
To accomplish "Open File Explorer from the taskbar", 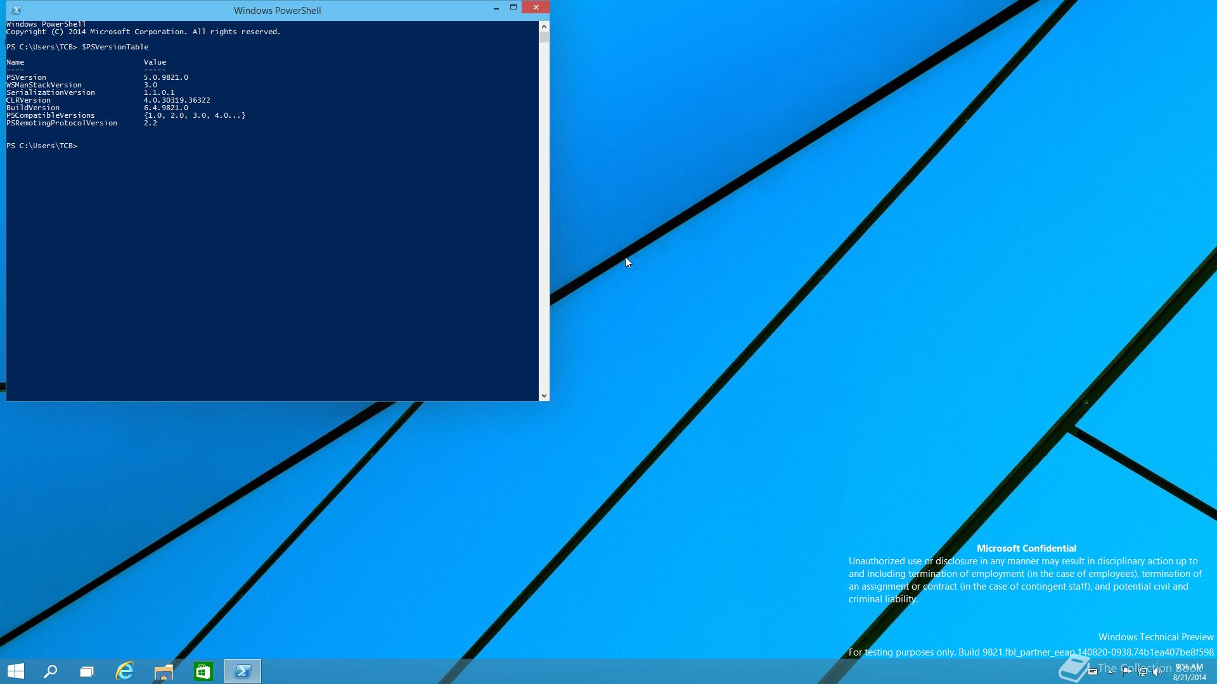I will pyautogui.click(x=164, y=672).
